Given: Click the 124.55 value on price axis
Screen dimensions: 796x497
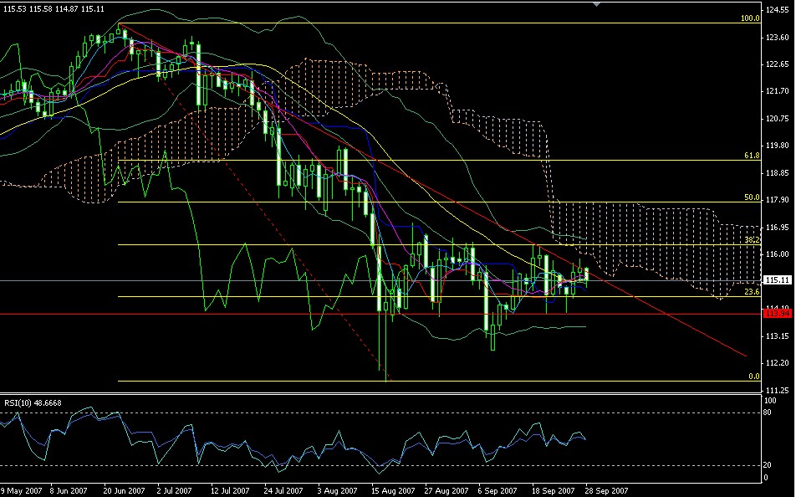Looking at the screenshot, I should 778,10.
